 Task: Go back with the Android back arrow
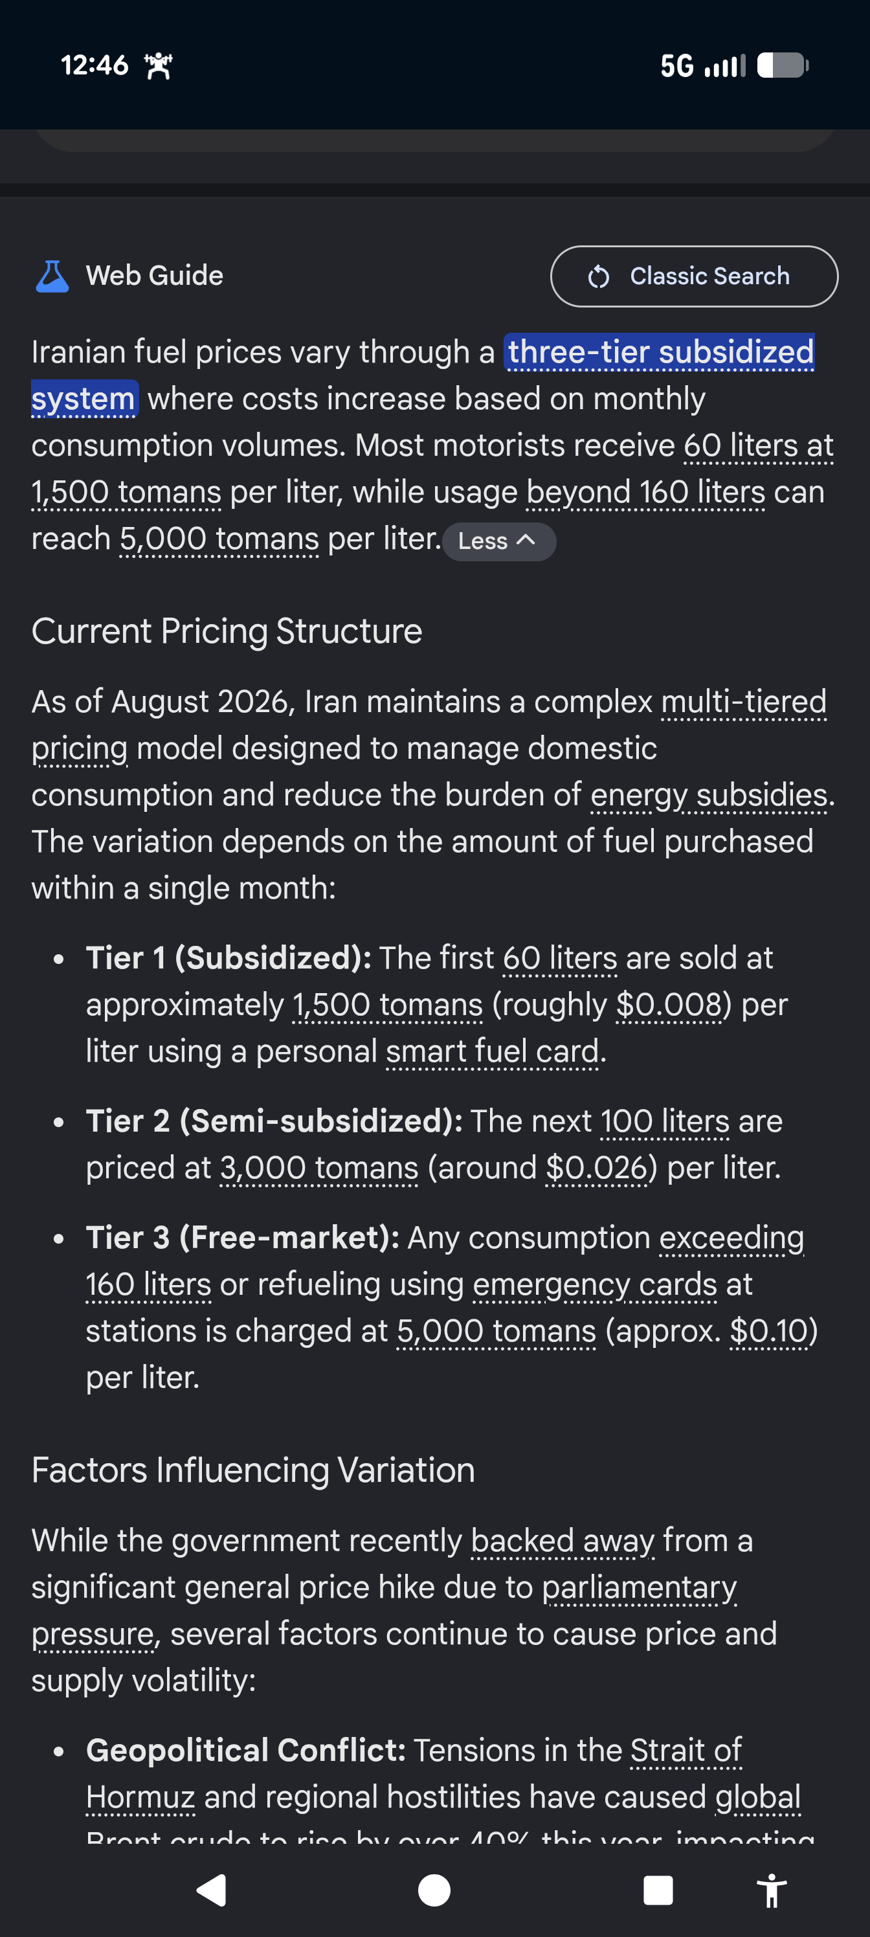pyautogui.click(x=212, y=1890)
